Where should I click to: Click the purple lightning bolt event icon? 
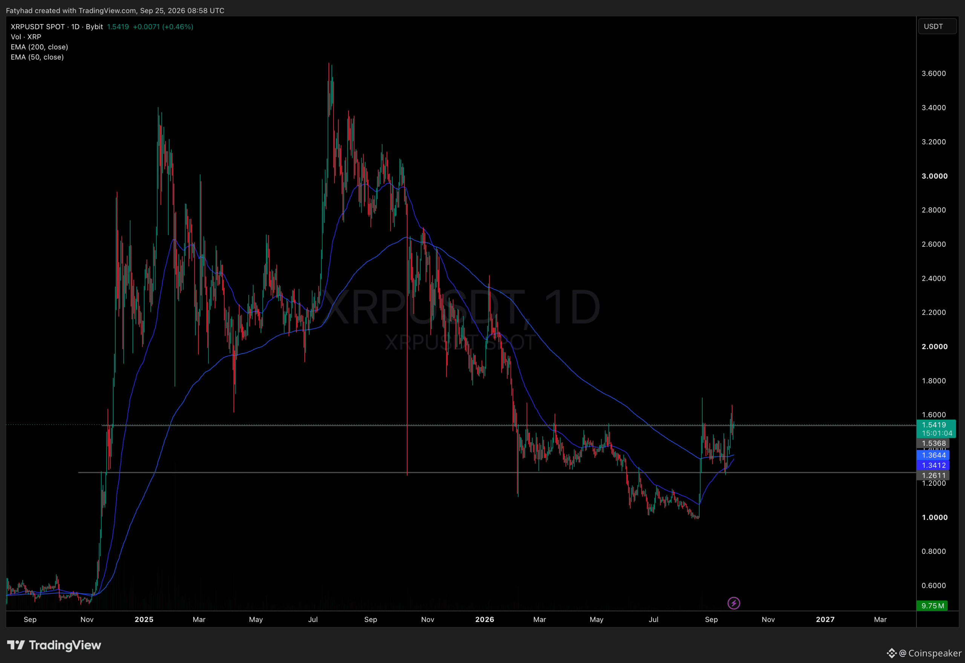tap(734, 603)
